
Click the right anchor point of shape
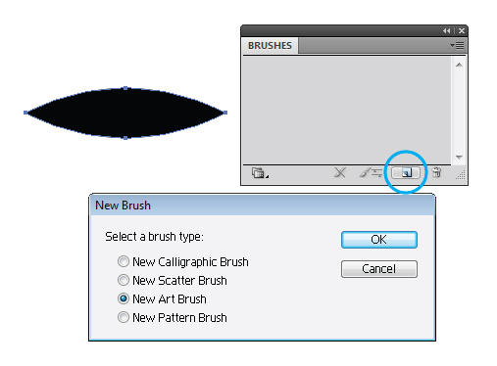click(x=225, y=113)
